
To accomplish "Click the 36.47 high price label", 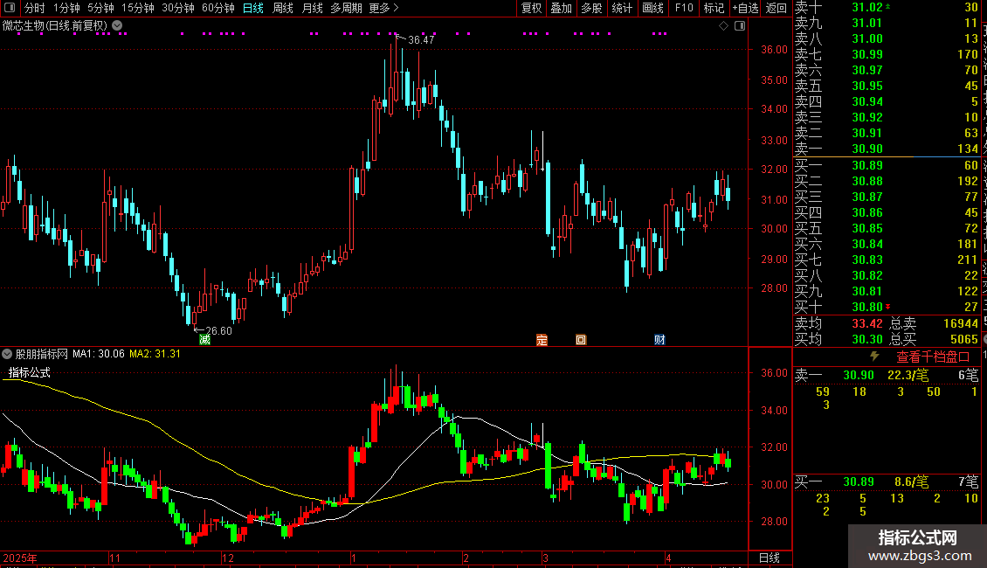I will [421, 39].
